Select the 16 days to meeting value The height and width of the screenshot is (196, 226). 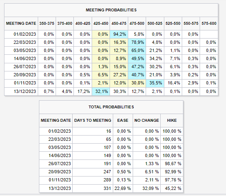[x=93, y=131]
